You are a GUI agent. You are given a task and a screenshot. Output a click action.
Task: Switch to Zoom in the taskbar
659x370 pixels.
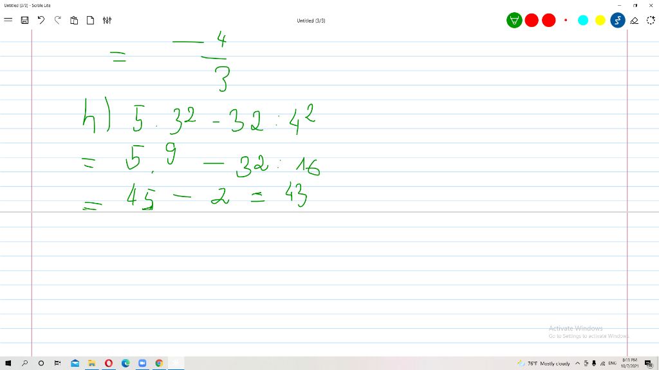click(142, 364)
